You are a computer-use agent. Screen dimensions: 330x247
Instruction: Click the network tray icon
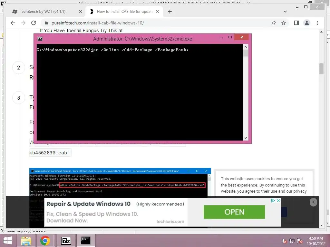pyautogui.click(x=292, y=241)
